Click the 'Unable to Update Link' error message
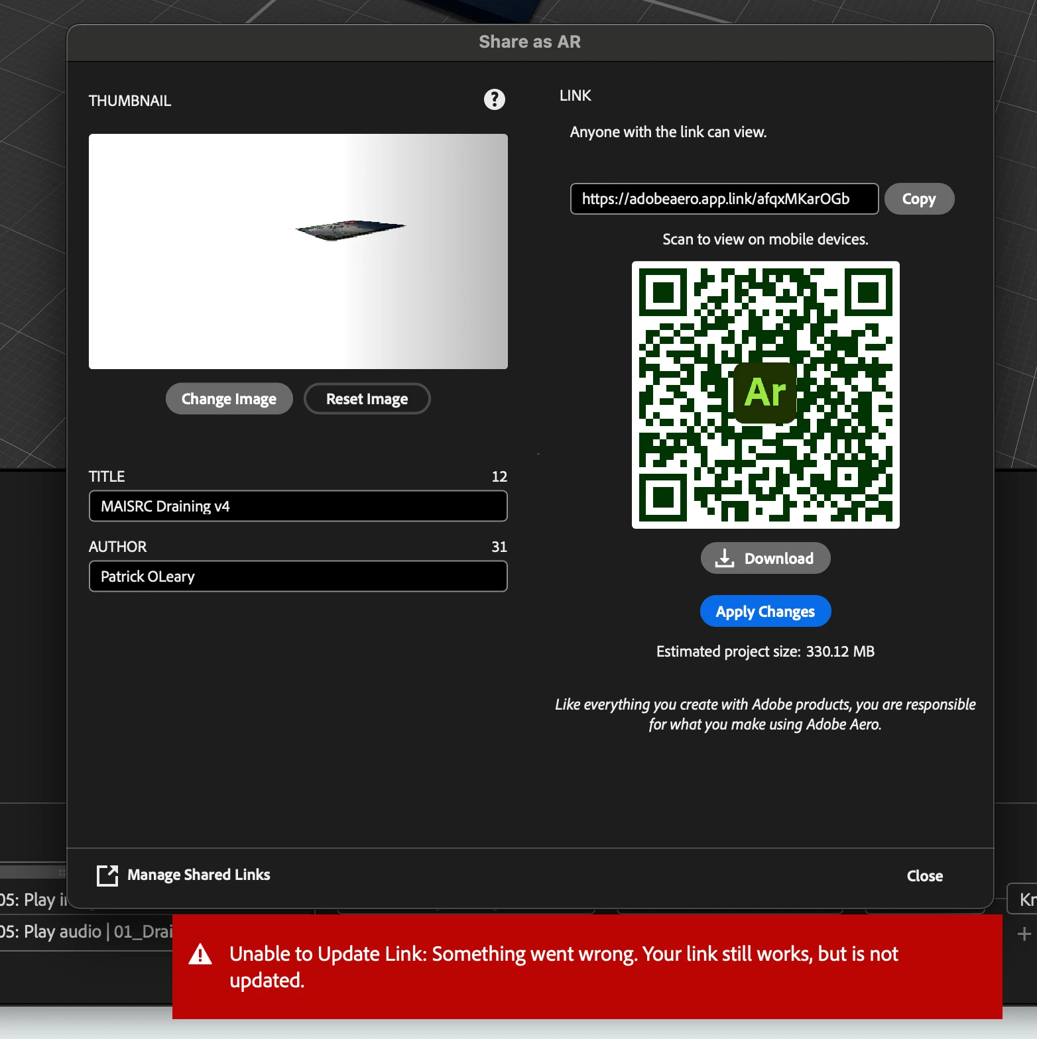 564,967
